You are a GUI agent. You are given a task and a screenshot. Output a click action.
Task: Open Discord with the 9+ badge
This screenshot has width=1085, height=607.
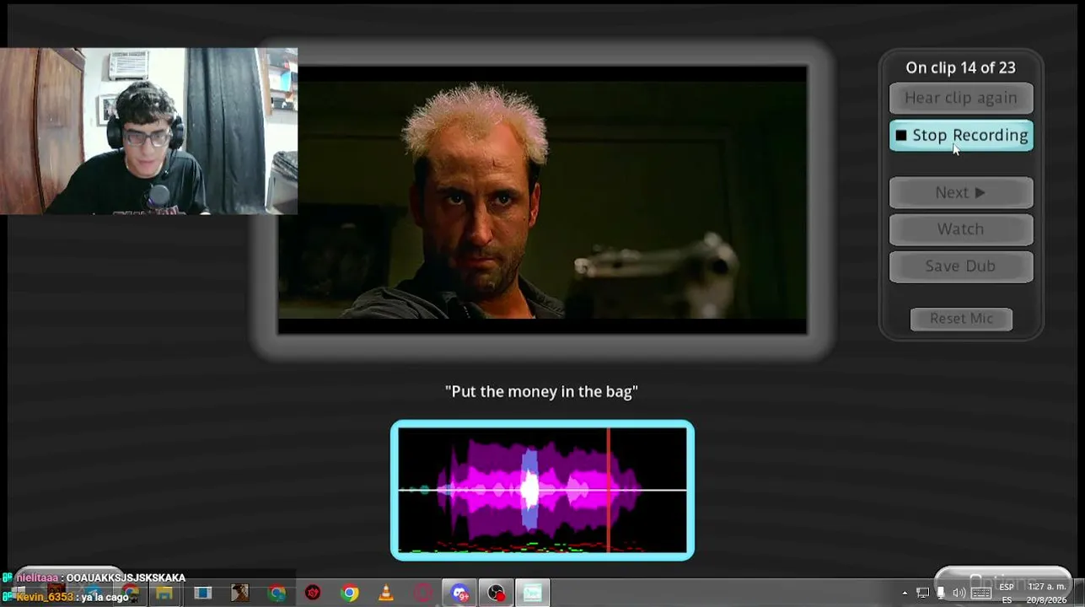459,594
